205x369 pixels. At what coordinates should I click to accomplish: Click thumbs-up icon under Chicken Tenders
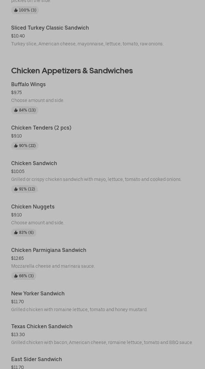tap(16, 146)
